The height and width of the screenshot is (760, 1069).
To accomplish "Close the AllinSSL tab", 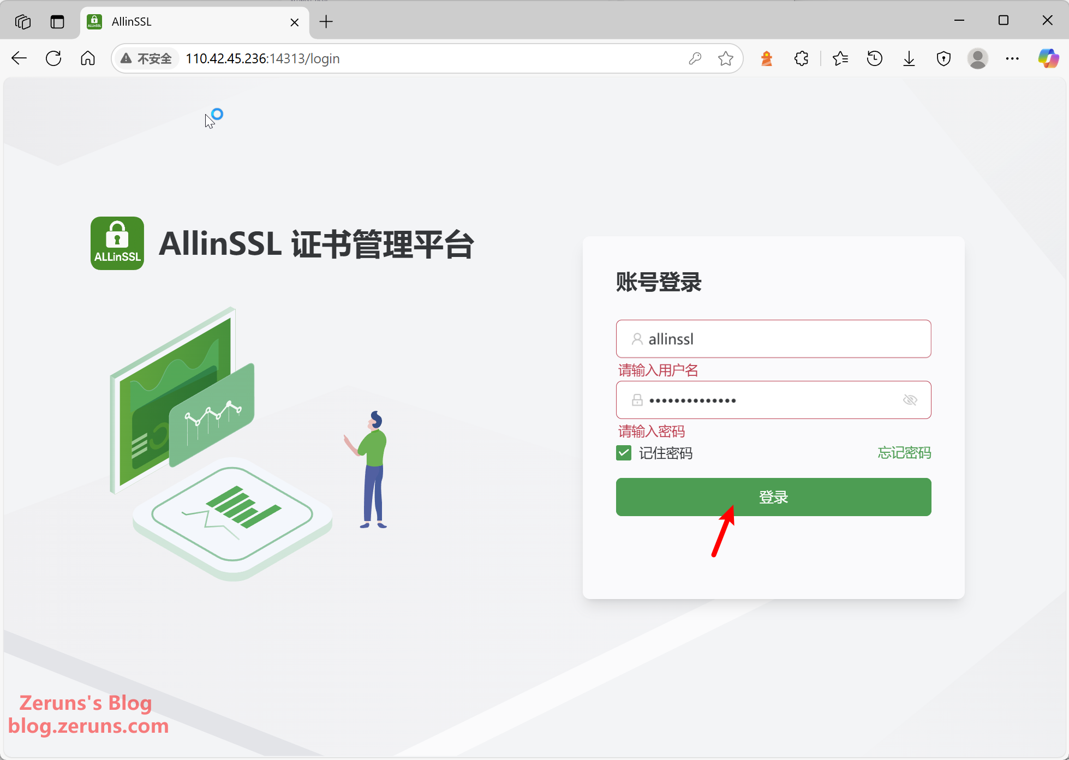I will tap(295, 22).
